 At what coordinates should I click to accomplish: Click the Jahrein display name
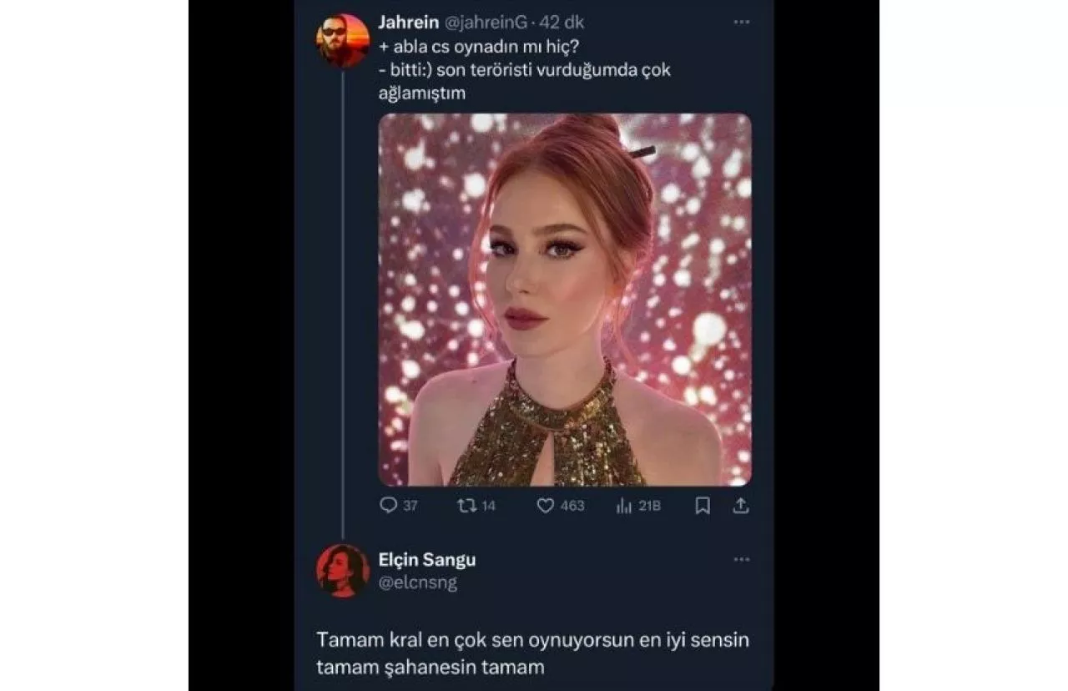(x=406, y=23)
